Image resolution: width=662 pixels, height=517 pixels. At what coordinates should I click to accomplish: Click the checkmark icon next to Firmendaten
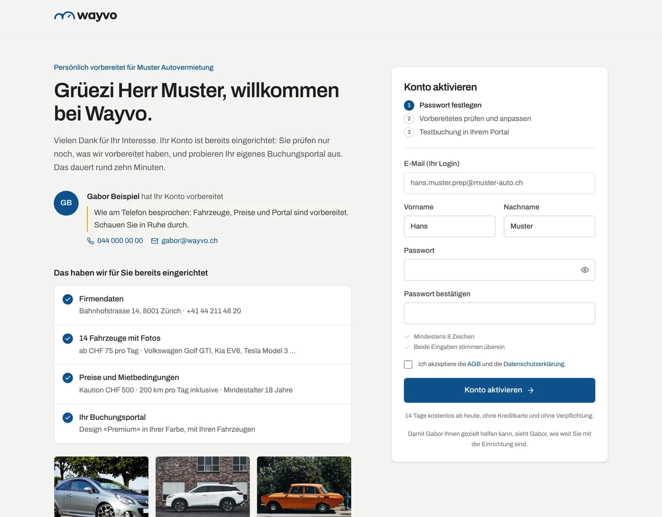click(68, 299)
